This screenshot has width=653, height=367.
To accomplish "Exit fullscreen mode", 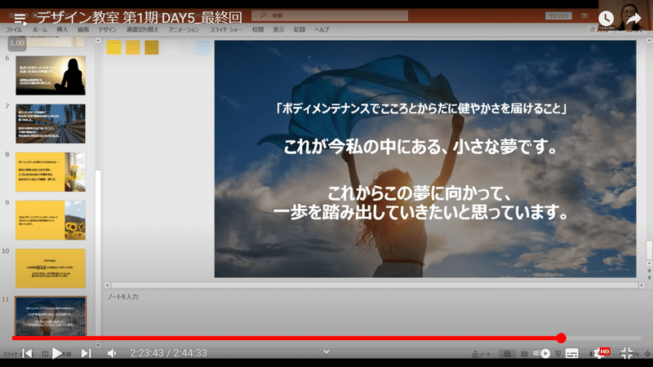I will (626, 353).
